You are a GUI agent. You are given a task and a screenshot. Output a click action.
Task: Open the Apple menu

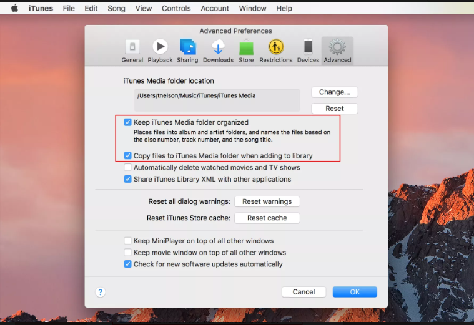click(14, 9)
